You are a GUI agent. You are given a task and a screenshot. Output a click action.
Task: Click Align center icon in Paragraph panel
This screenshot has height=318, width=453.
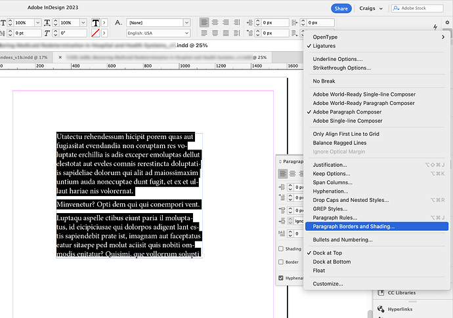pos(293,174)
